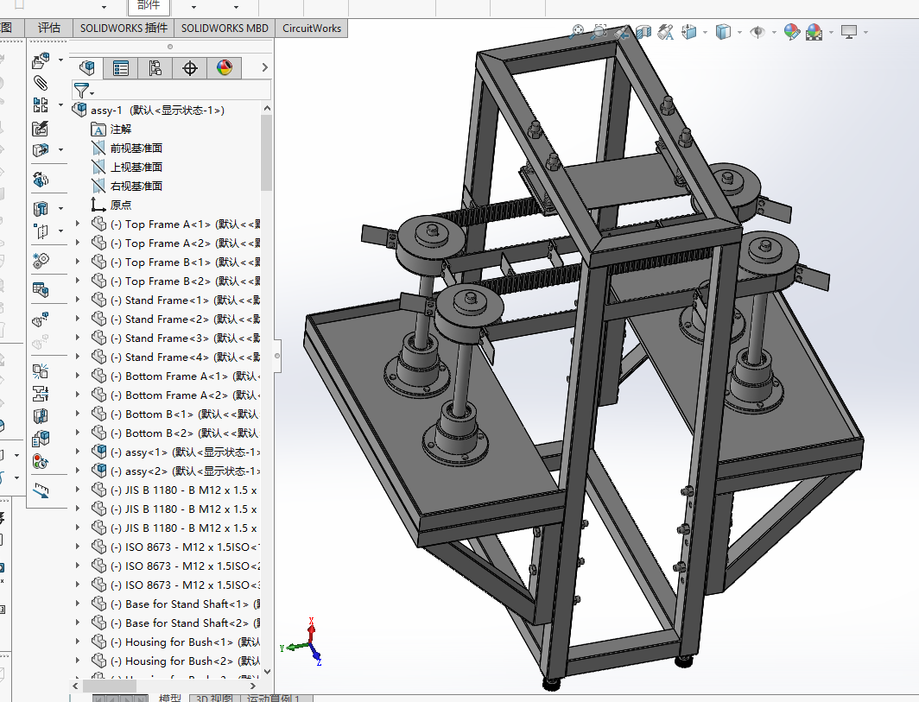The image size is (919, 702).
Task: Switch to the FeatureManager design tree tab
Action: click(x=86, y=68)
